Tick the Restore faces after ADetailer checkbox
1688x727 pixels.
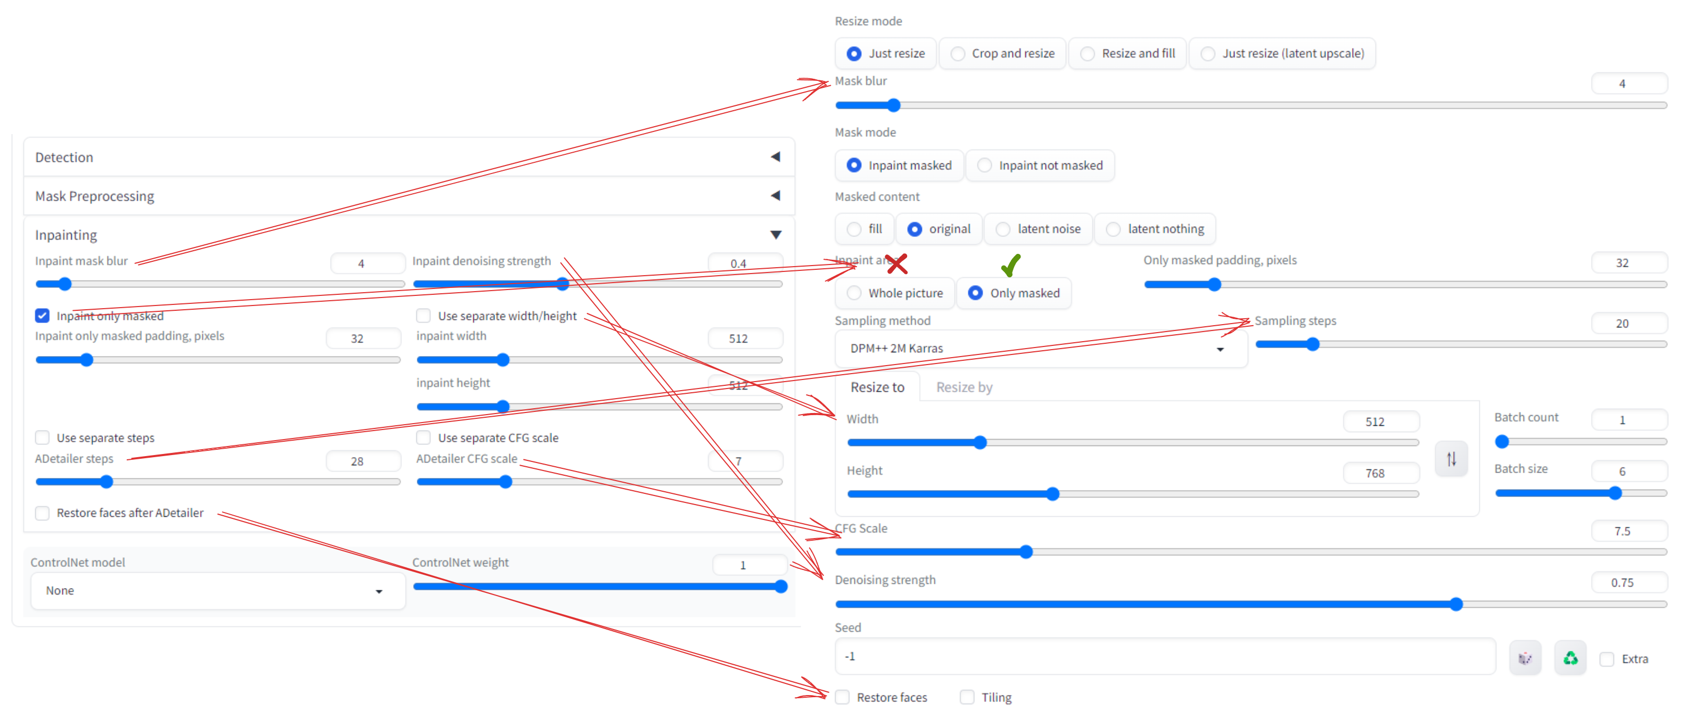pos(43,513)
